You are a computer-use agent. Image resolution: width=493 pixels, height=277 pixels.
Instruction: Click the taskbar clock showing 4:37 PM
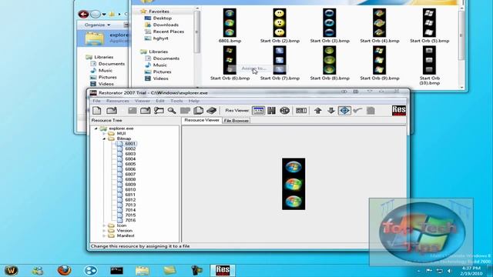[471, 271]
